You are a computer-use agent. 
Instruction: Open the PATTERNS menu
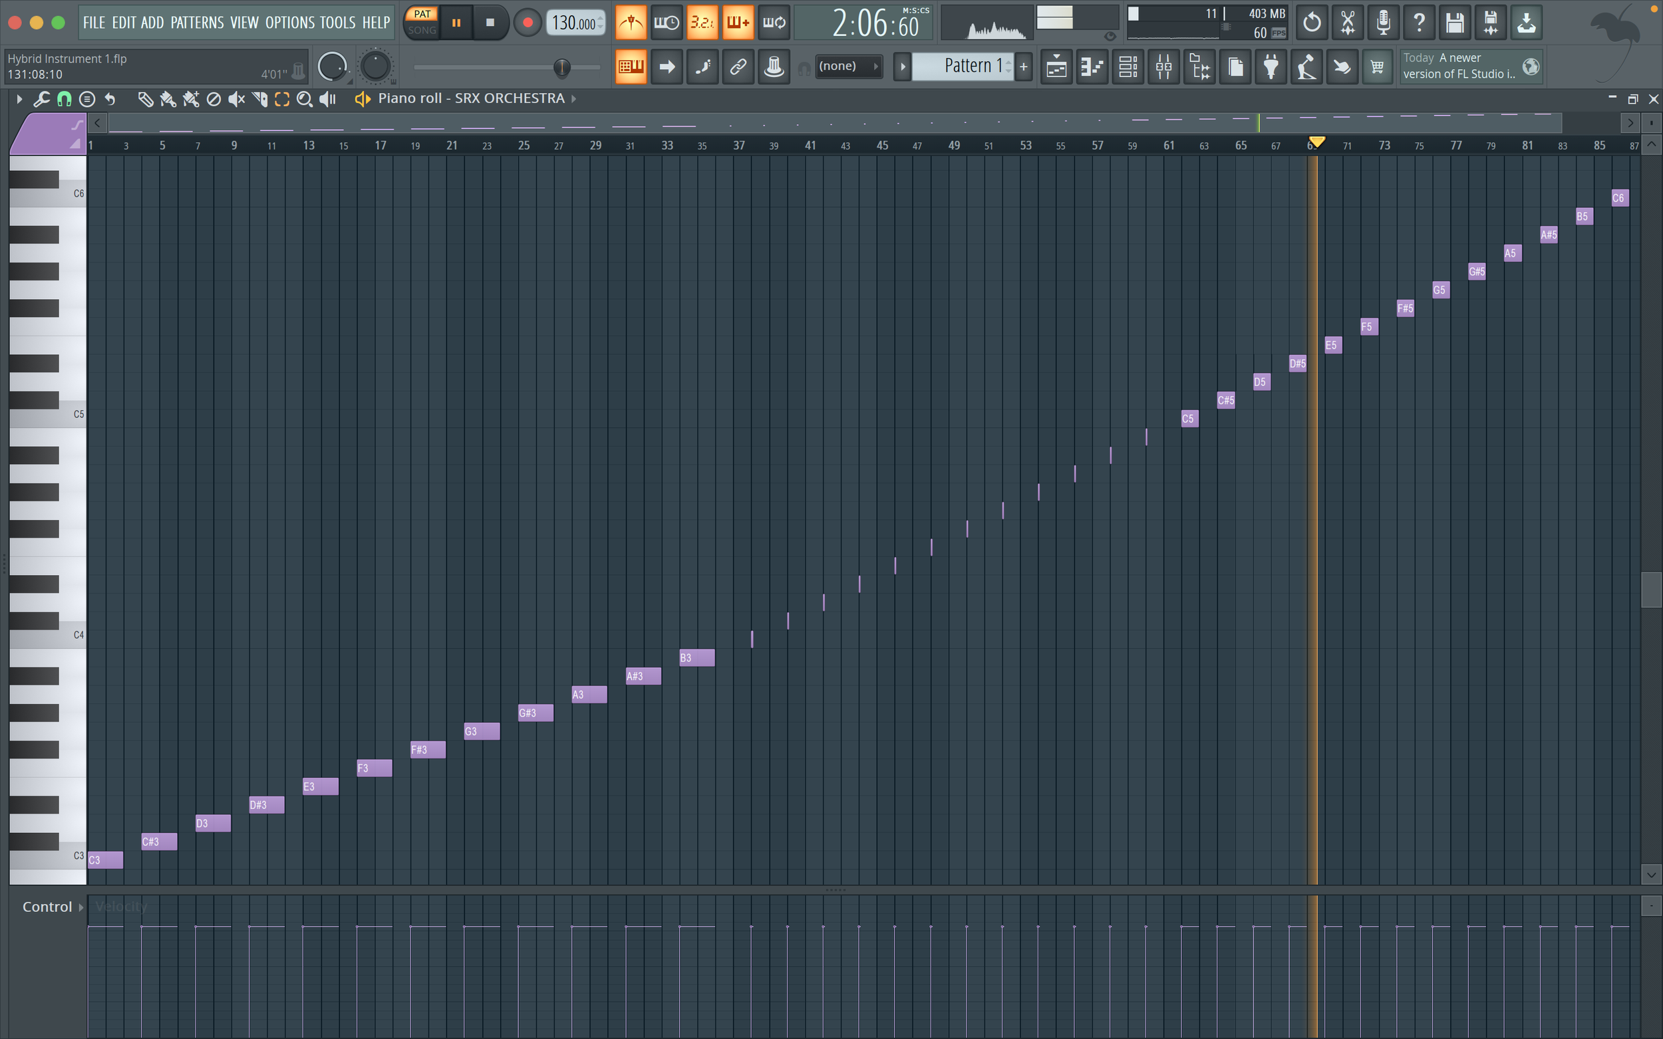[197, 23]
